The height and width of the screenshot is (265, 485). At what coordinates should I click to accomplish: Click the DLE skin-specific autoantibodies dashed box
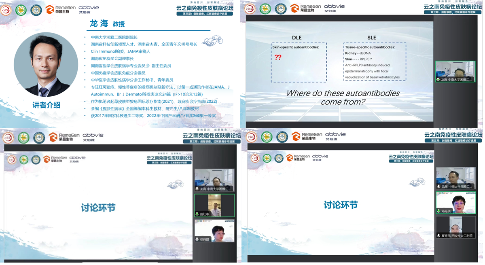pyautogui.click(x=293, y=63)
